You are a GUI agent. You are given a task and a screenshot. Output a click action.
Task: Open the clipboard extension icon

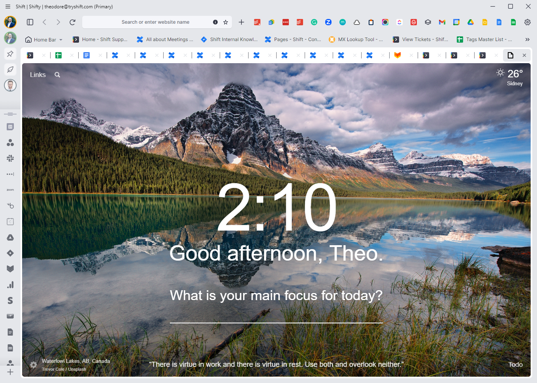pos(371,22)
